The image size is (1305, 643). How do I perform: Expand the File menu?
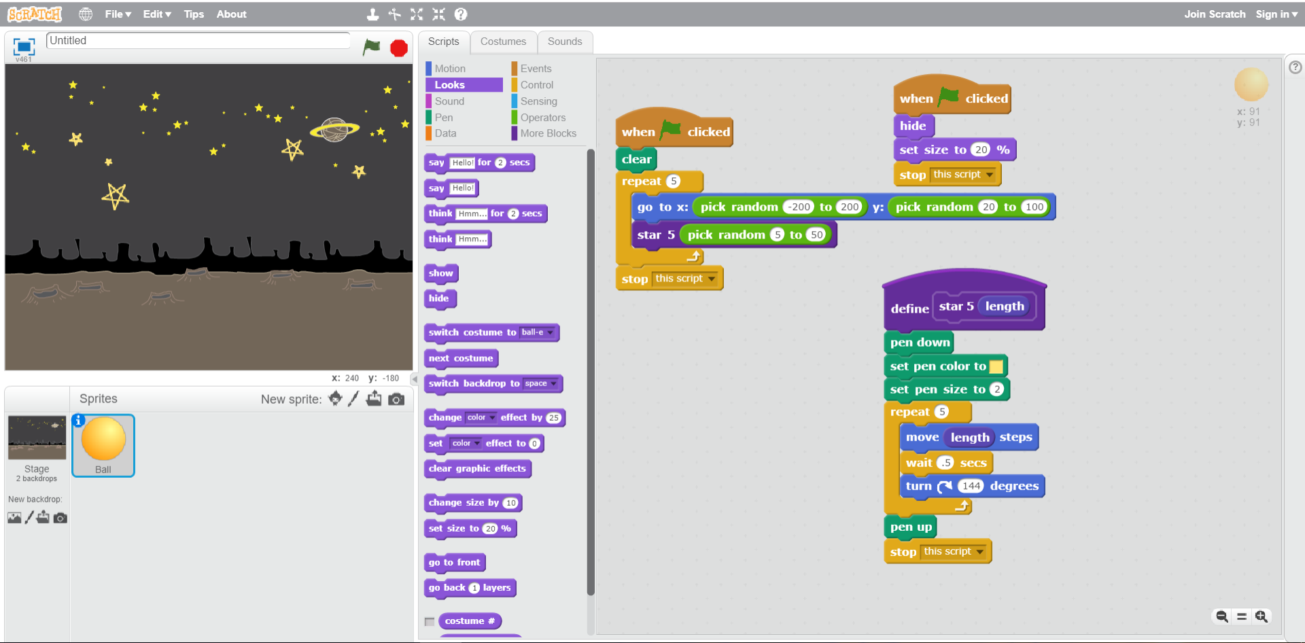118,14
